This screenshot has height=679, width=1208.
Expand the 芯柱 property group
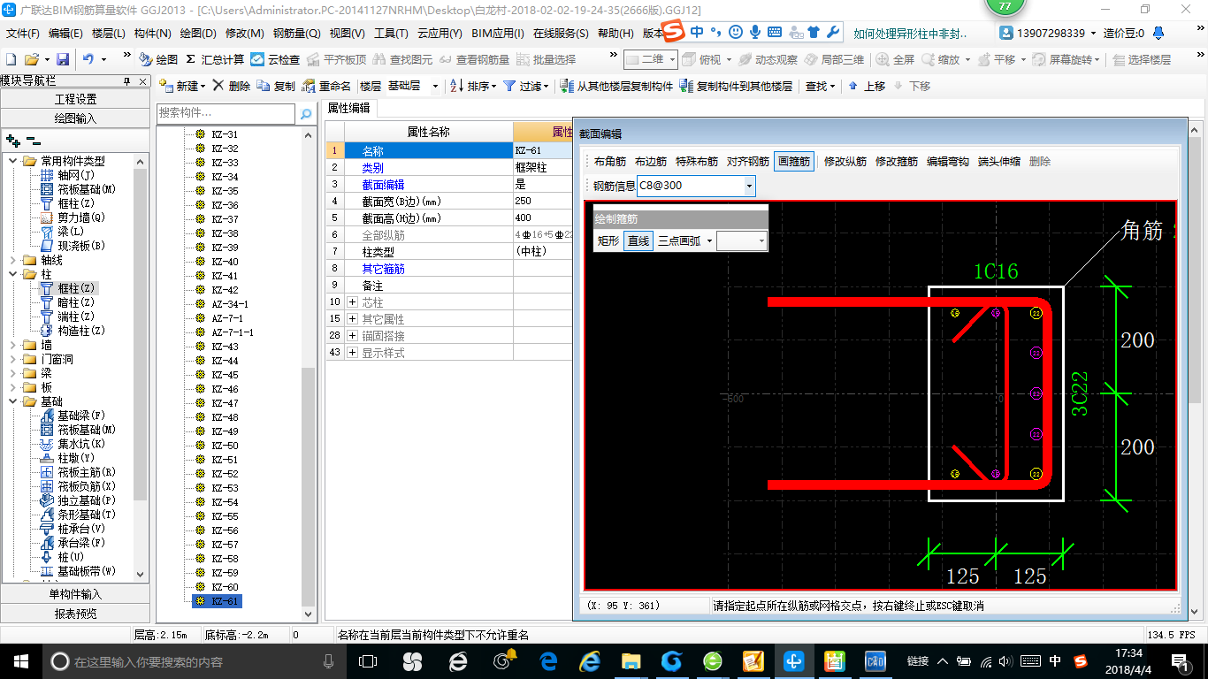click(x=353, y=302)
